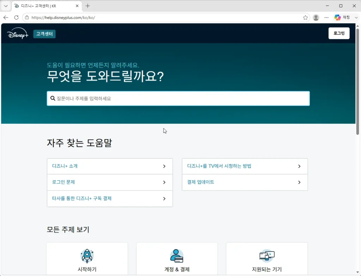The width and height of the screenshot is (361, 276).
Task: Go back with browser back arrow
Action: pos(6,18)
